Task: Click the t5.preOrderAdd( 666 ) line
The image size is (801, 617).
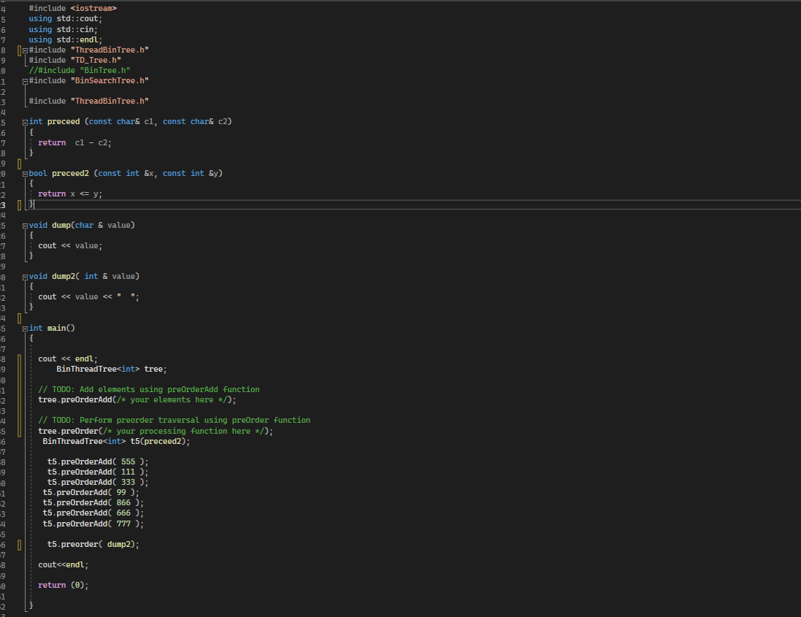Action: [93, 513]
